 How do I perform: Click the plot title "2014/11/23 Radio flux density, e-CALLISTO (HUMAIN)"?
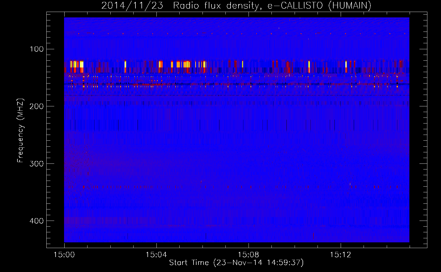click(x=236, y=5)
